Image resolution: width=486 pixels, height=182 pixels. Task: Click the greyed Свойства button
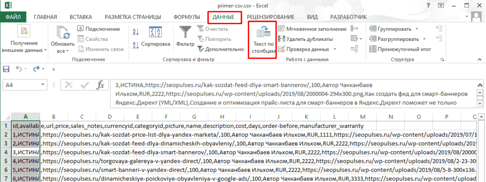pos(93,39)
